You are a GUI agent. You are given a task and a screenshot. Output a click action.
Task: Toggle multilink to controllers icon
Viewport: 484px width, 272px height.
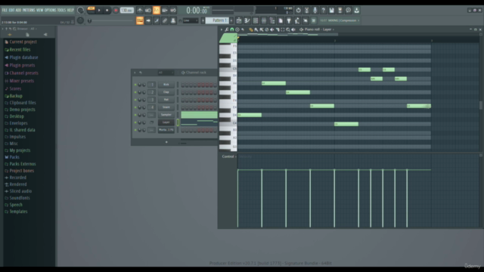tap(173, 20)
